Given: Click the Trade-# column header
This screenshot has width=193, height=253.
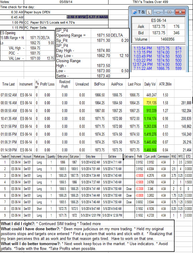Looking at the screenshot, I should [5, 157].
